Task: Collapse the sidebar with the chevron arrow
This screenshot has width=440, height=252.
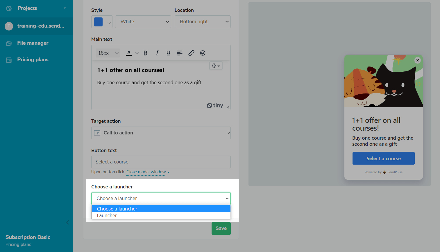Action: (68, 222)
